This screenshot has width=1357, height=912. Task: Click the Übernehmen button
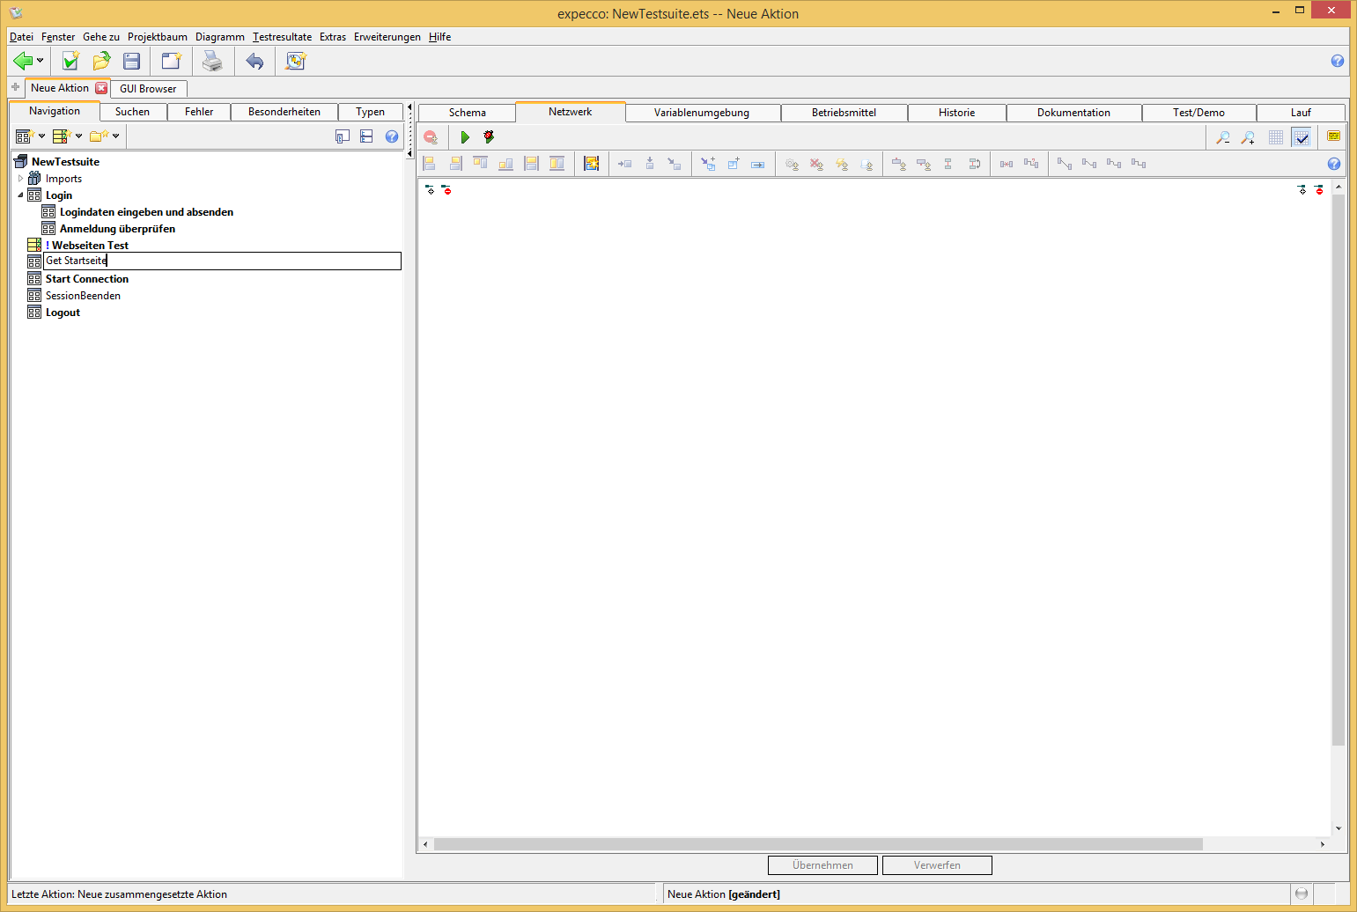[822, 865]
